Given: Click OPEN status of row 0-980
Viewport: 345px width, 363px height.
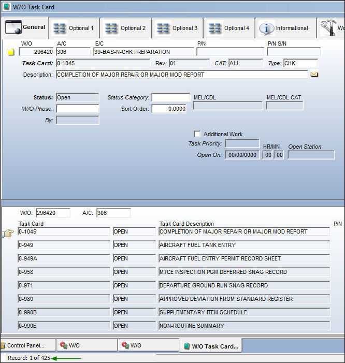Looking at the screenshot, I should point(134,299).
